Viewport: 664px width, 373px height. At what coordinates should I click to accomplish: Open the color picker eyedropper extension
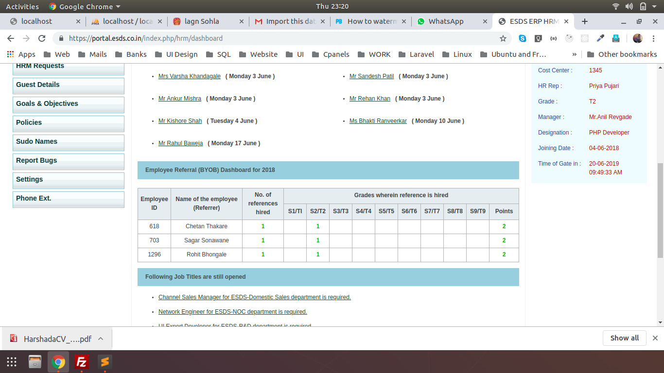(600, 38)
